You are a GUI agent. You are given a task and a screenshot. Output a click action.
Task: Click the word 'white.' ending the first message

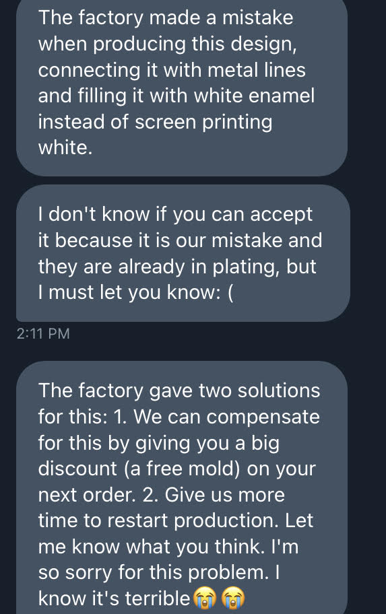tap(65, 147)
